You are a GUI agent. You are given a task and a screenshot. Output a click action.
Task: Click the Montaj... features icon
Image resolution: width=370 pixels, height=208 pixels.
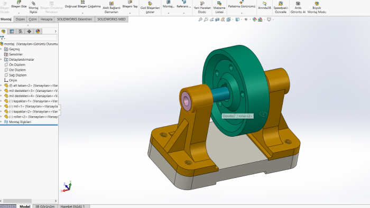pos(169,2)
